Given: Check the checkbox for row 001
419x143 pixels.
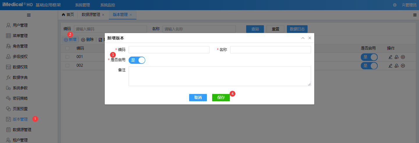Looking at the screenshot, I should pyautogui.click(x=67, y=57).
